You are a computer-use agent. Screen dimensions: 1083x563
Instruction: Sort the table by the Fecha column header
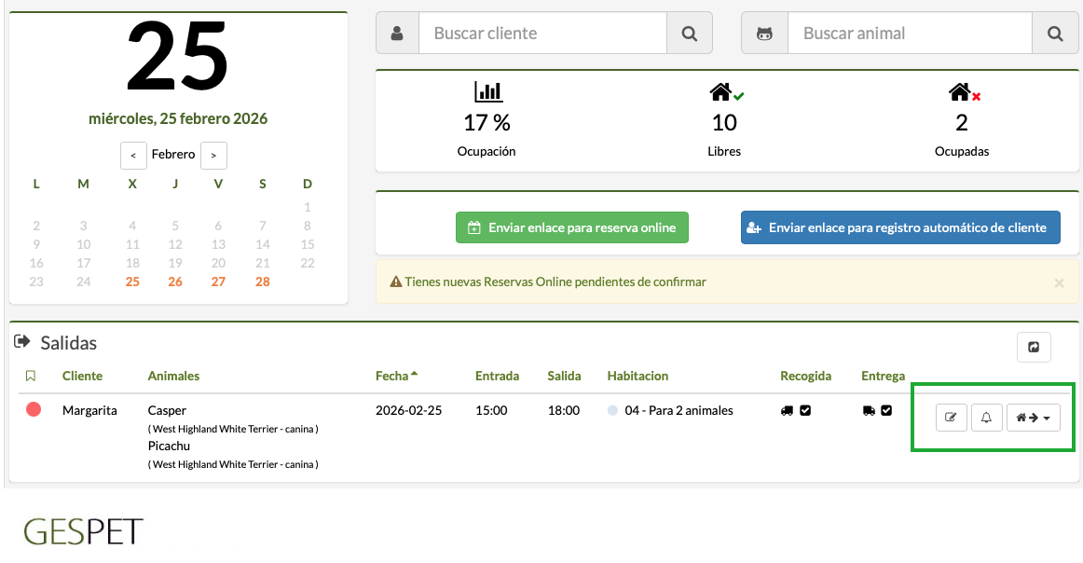(392, 376)
